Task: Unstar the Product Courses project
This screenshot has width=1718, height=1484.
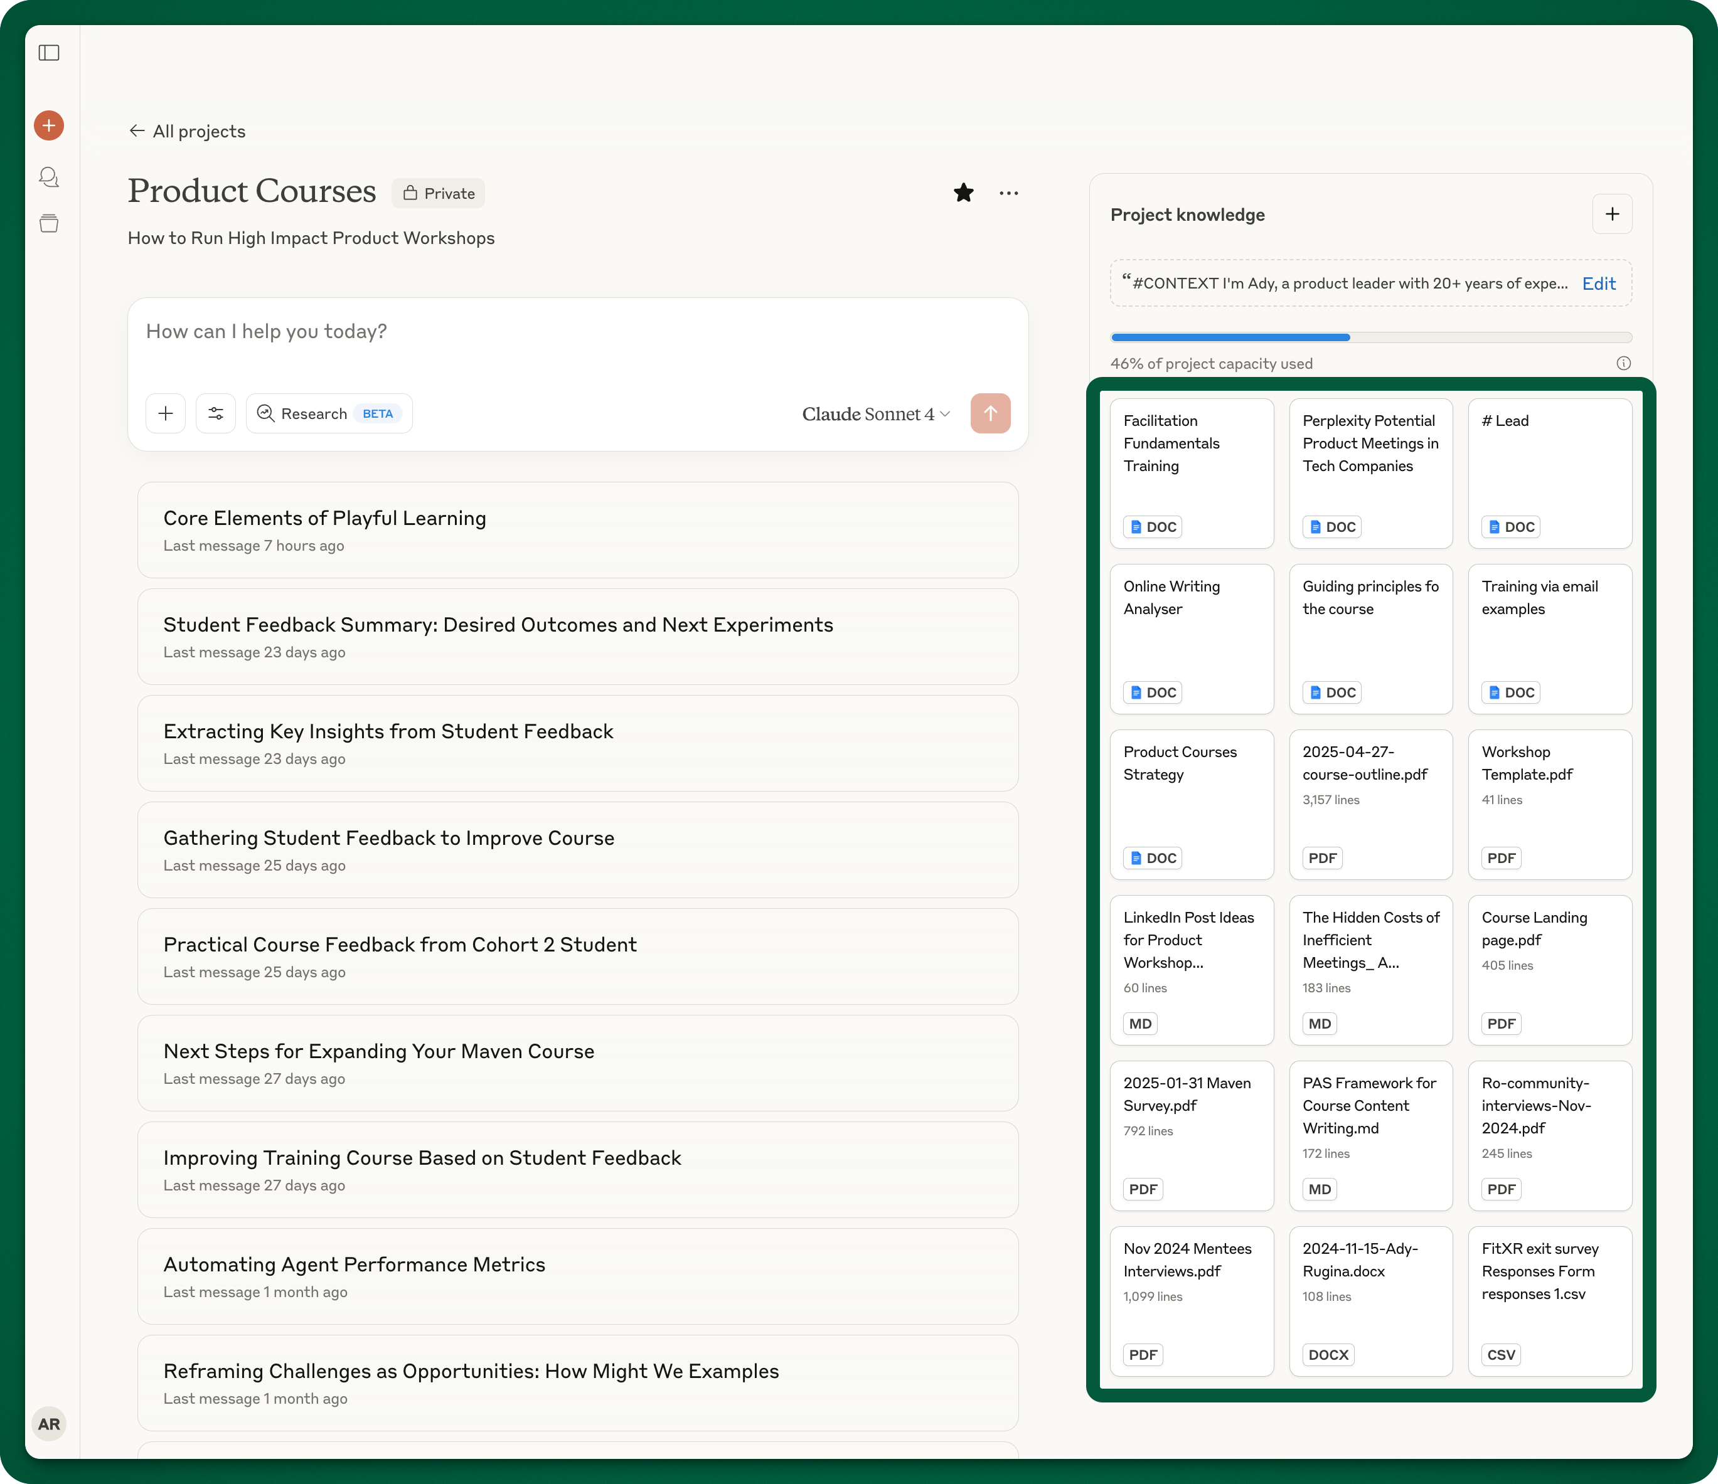Action: click(964, 193)
